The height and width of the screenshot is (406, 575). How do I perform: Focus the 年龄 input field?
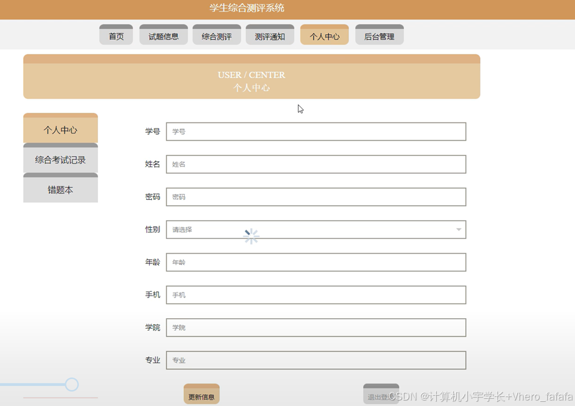pyautogui.click(x=316, y=262)
